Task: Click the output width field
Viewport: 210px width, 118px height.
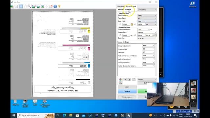Action: coord(126,35)
